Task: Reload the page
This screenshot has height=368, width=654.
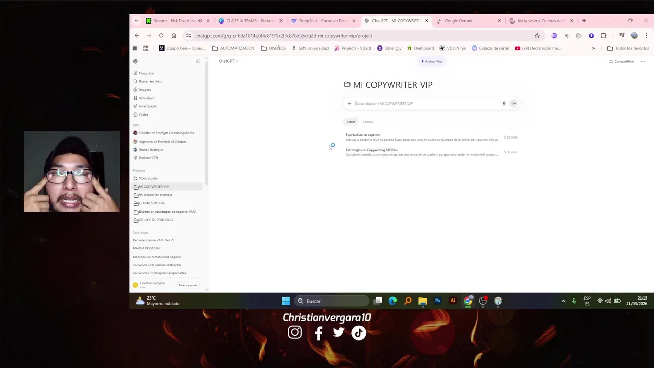Action: click(x=161, y=36)
